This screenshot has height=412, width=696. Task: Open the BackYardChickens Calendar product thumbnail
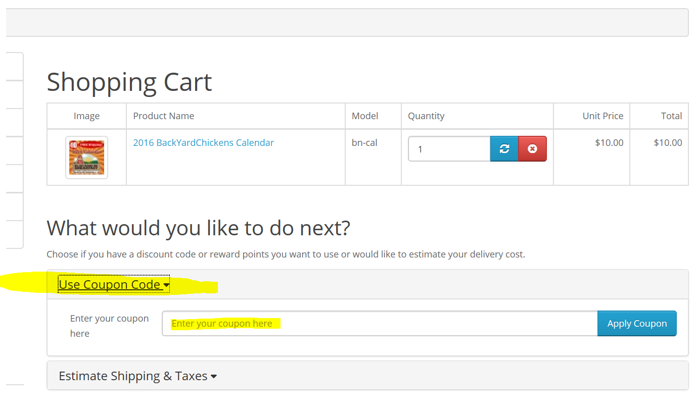pos(86,158)
